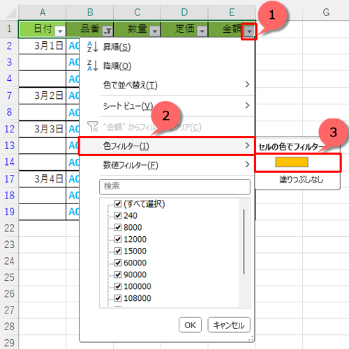
Task: Uncheck the 60000 value checkbox
Action: (118, 263)
